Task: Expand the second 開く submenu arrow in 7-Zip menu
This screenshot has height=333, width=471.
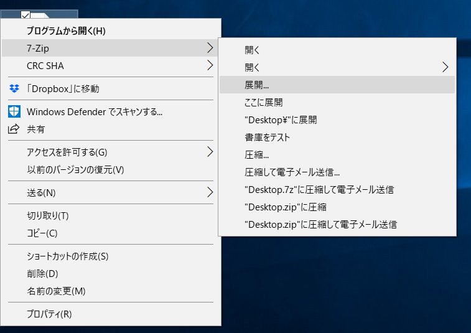Action: click(x=445, y=67)
